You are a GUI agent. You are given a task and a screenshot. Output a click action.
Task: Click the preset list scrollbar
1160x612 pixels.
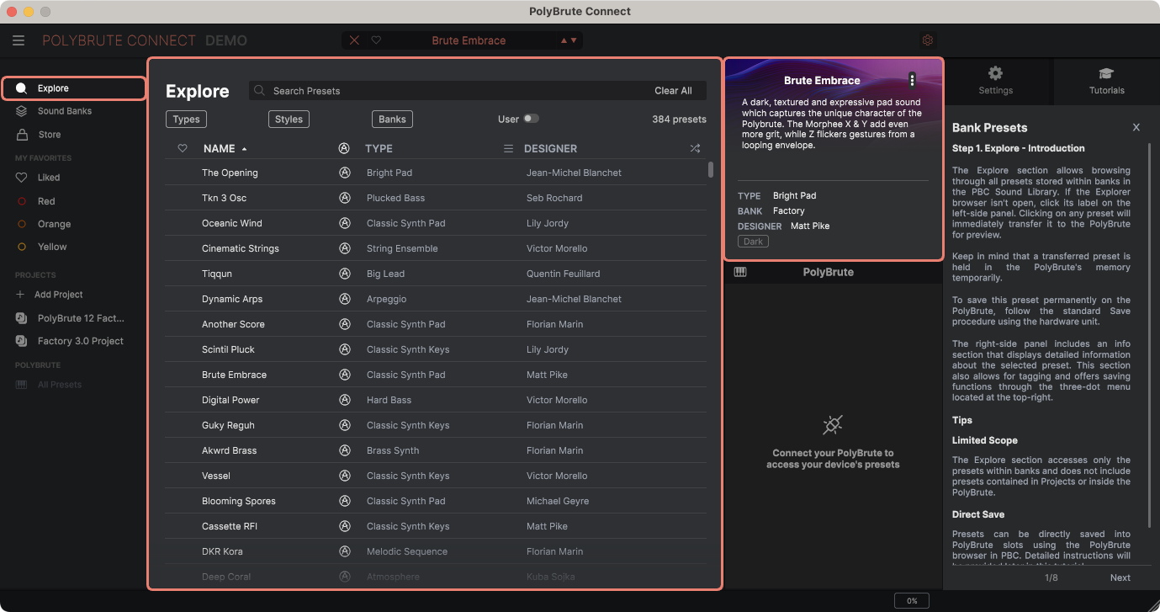(711, 170)
